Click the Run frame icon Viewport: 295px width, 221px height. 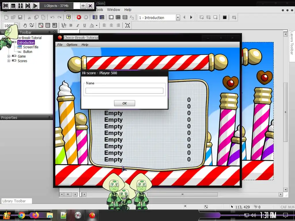[215, 17]
